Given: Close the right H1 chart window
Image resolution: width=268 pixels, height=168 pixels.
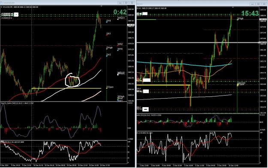Looking at the screenshot, I should pos(264,4).
